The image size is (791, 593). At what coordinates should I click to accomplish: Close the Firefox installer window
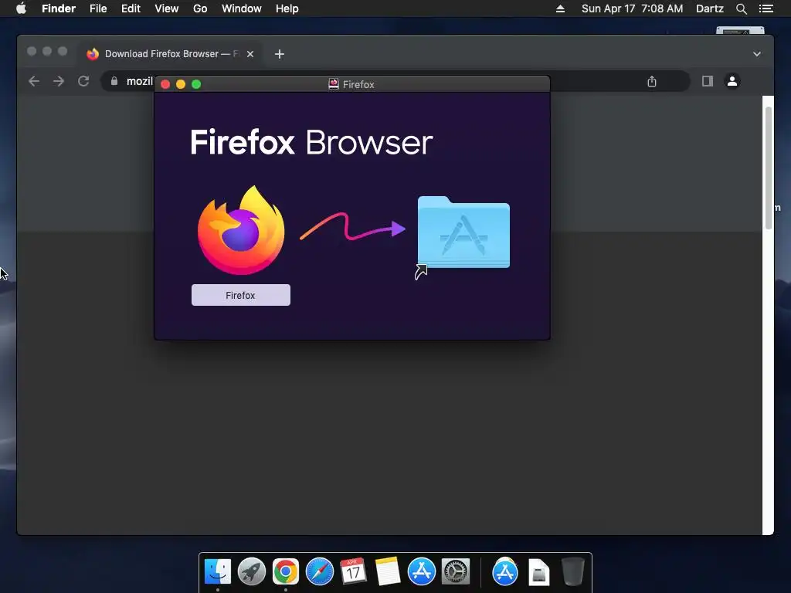(x=165, y=84)
